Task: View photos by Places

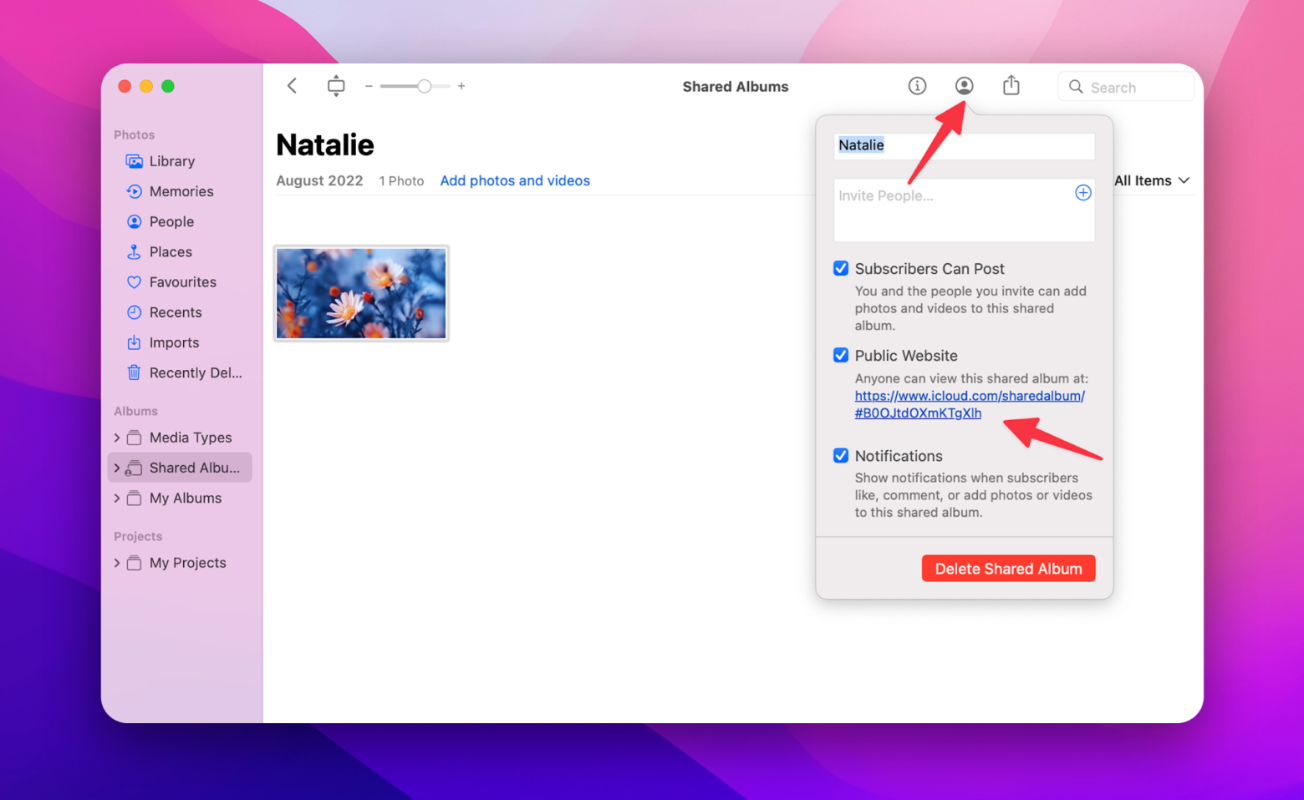Action: (170, 251)
